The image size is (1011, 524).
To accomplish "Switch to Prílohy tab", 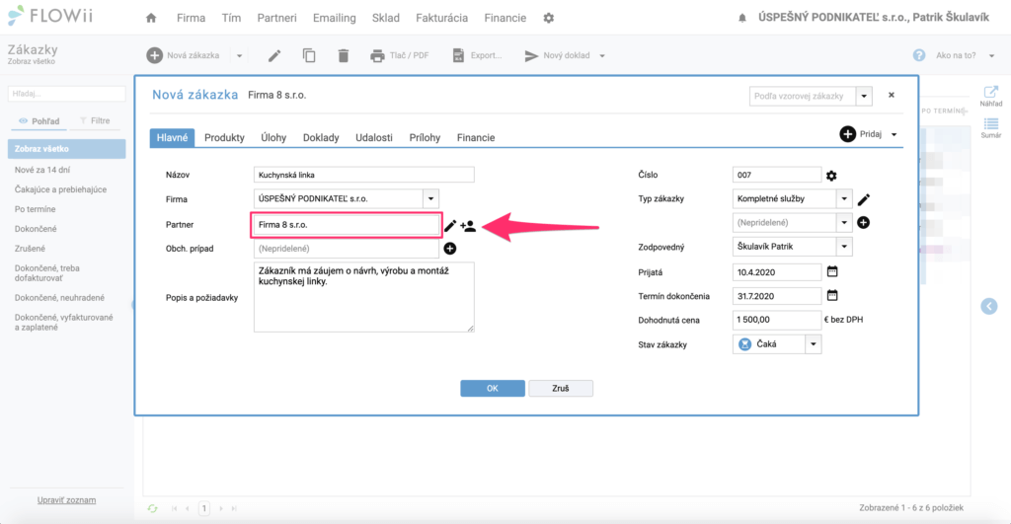I will click(x=425, y=137).
